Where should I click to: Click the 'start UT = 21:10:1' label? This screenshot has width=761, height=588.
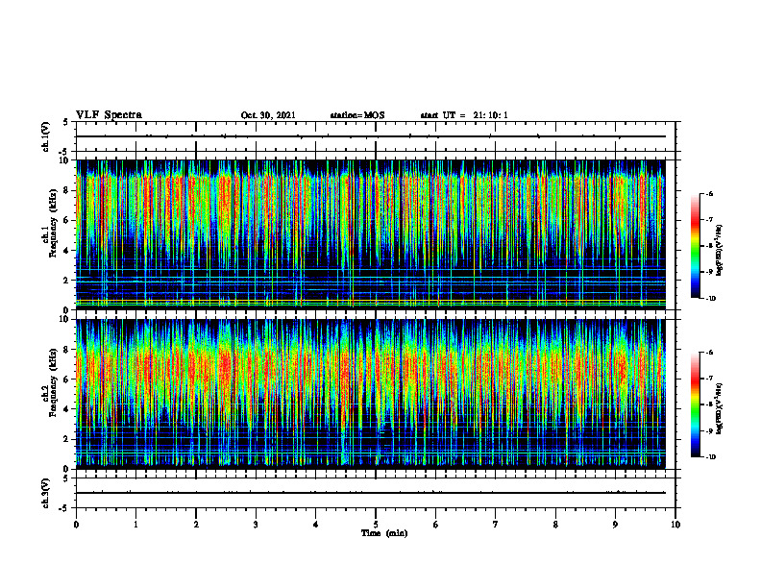[x=464, y=115]
